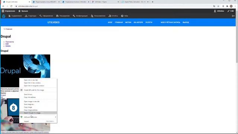Open Содержание (Content) in admin toolbar
Screen dimensions: 238x134
(x=15, y=16)
